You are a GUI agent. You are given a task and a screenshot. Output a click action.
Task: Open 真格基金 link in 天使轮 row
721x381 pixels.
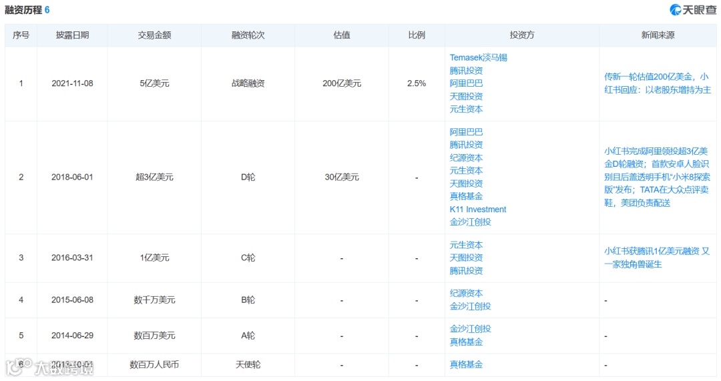point(466,364)
